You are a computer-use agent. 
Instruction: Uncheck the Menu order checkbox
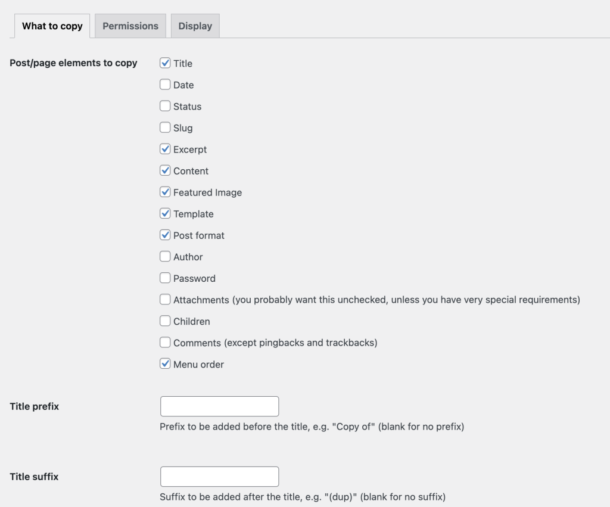[x=166, y=363]
